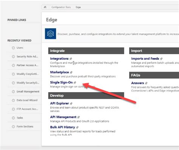Open recently viewed Email Management
This screenshot has height=150, width=179.
point(28,92)
